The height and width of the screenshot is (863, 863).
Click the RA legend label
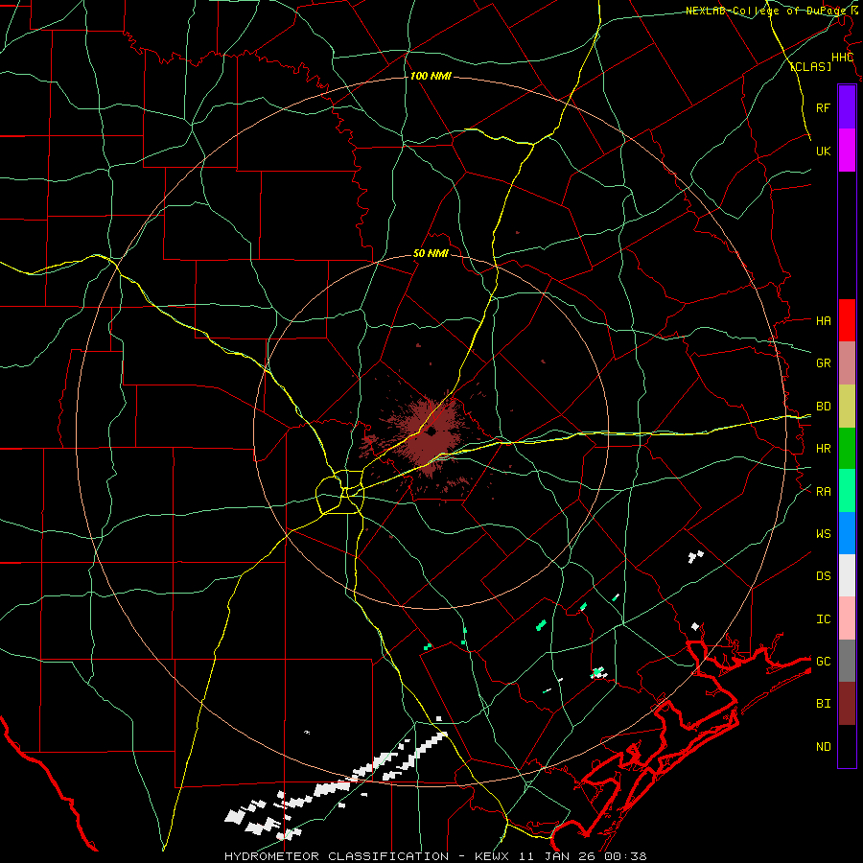(x=823, y=492)
